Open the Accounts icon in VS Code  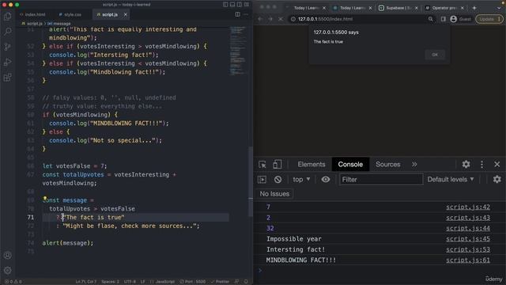(x=8, y=255)
